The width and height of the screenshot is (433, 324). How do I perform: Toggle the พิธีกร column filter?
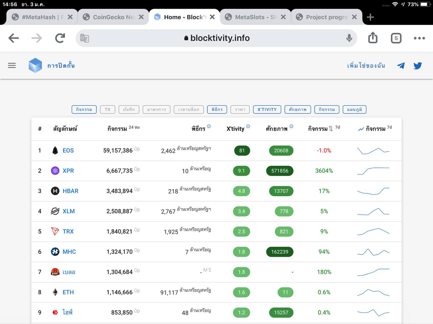pyautogui.click(x=217, y=109)
